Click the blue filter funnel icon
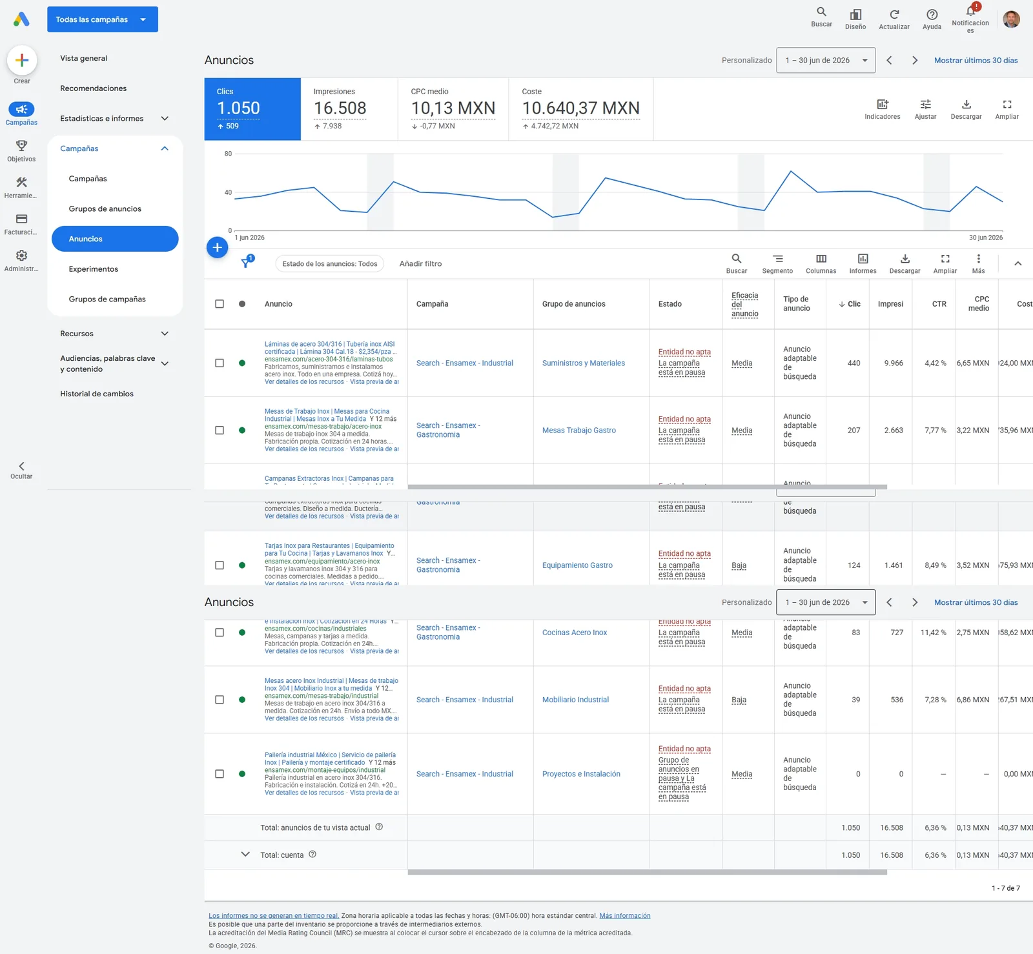 click(x=246, y=263)
